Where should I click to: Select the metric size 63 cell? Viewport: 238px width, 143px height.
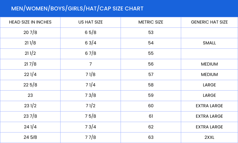click(151, 137)
